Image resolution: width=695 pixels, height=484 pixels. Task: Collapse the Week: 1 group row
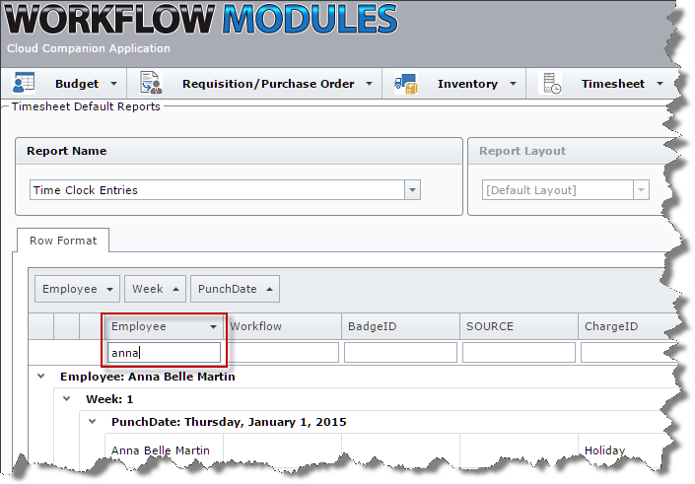[66, 398]
